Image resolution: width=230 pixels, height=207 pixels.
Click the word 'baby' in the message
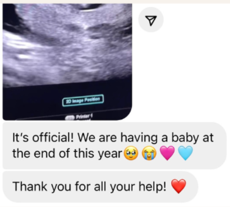185,138
